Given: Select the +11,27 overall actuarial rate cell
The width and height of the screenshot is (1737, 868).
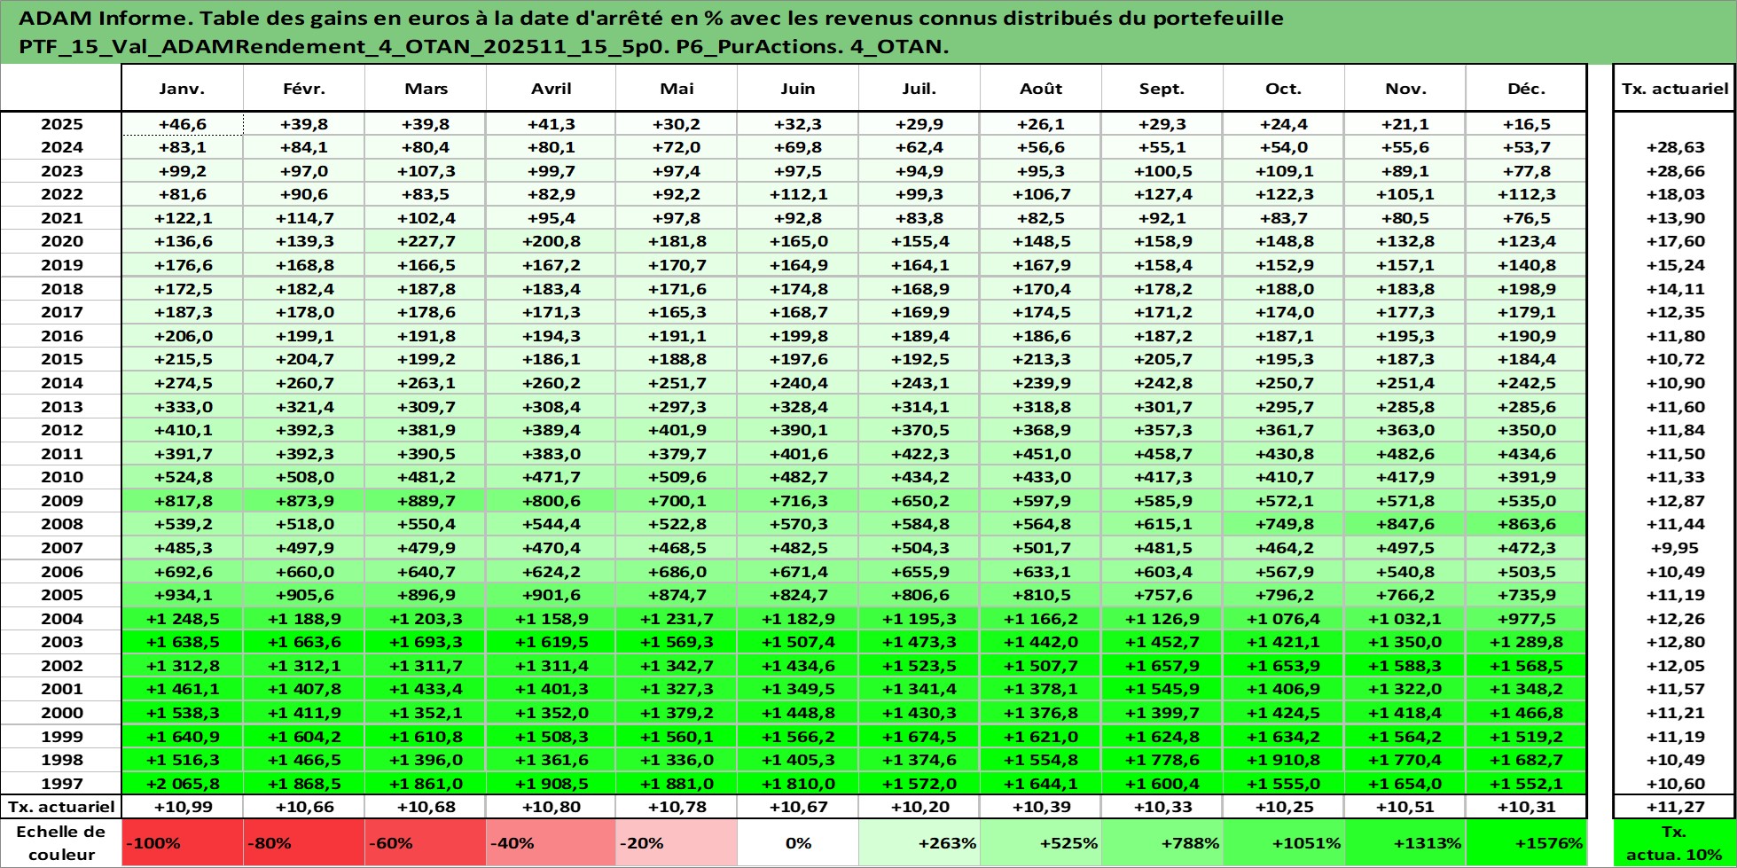Looking at the screenshot, I should pyautogui.click(x=1674, y=807).
